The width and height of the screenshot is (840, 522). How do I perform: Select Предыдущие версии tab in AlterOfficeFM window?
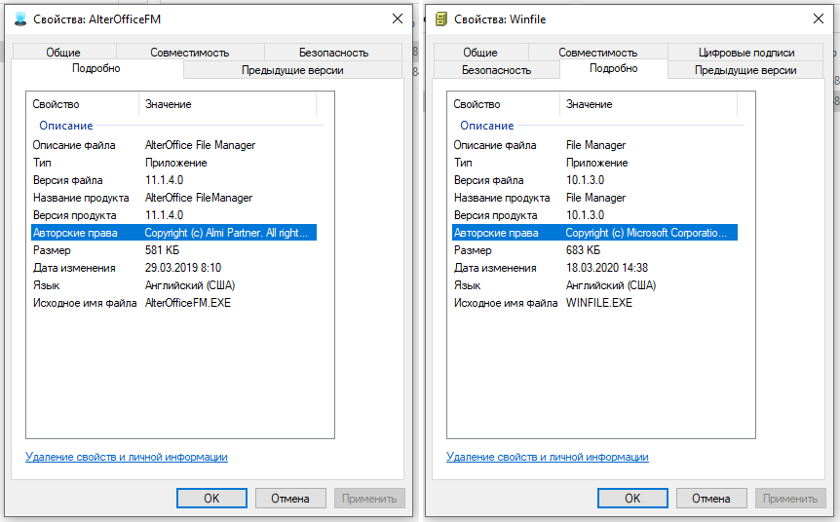point(292,70)
